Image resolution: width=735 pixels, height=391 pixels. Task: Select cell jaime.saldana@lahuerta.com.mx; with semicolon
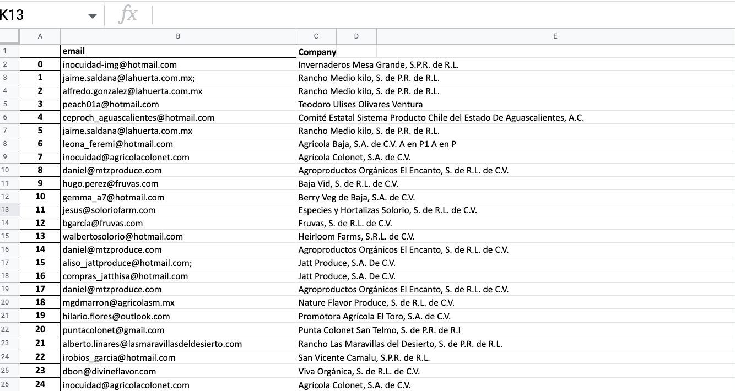178,78
